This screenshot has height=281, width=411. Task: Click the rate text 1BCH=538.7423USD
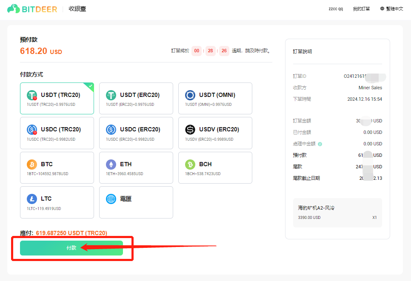tap(203, 173)
